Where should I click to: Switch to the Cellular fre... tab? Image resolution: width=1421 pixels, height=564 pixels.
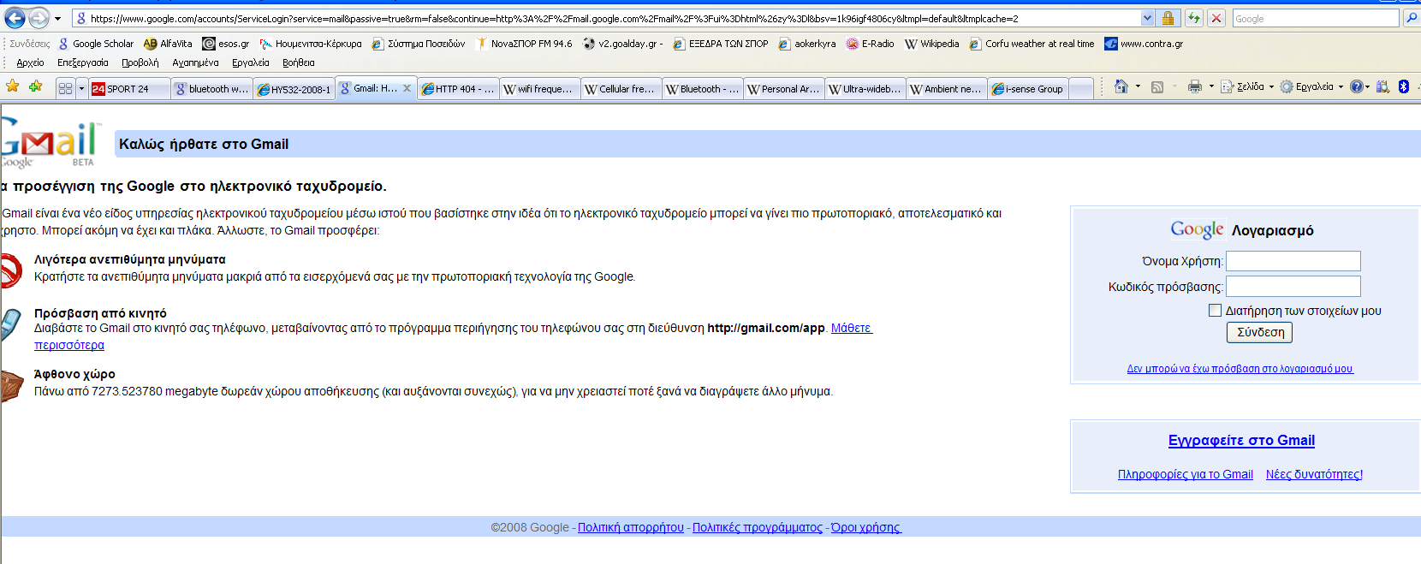(621, 89)
